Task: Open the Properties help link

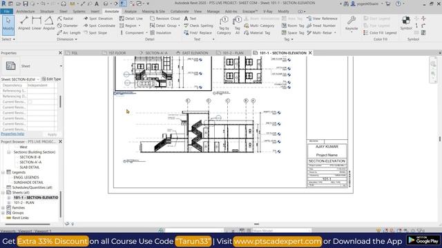Action: click(12, 134)
